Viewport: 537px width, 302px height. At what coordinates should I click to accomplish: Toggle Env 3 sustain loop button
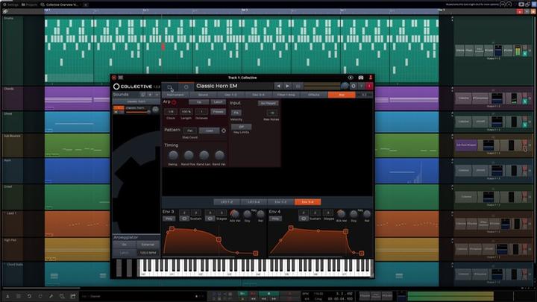tap(184, 218)
